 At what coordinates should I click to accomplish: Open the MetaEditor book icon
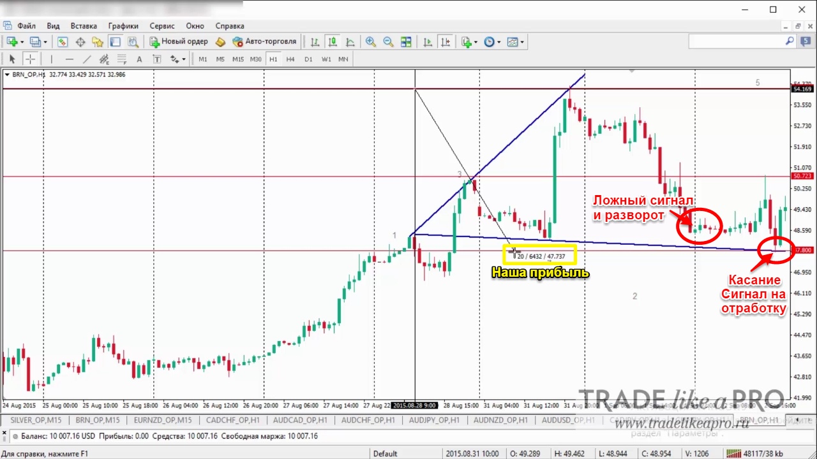(220, 42)
